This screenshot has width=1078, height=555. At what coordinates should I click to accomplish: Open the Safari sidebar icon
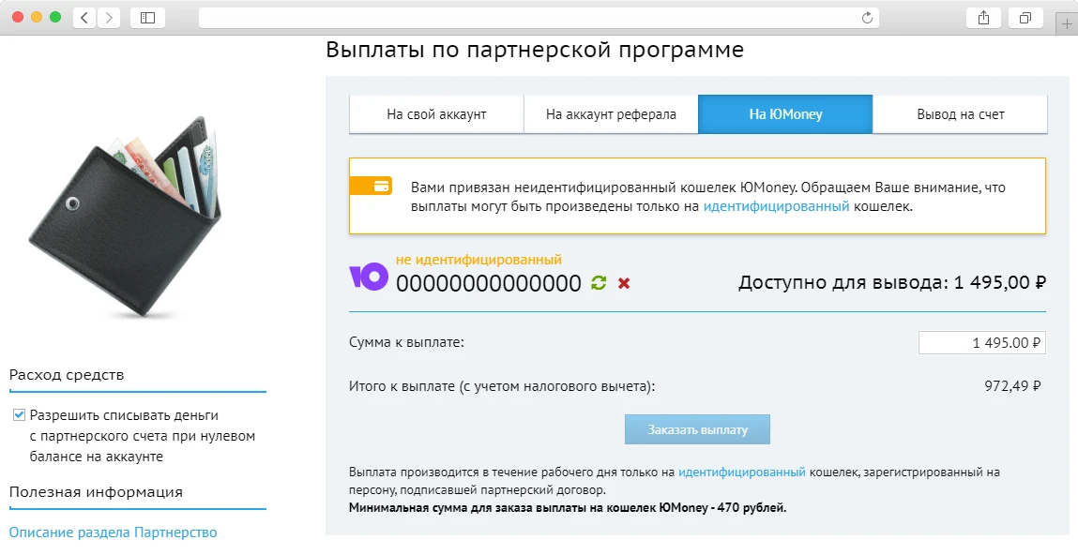click(x=147, y=17)
